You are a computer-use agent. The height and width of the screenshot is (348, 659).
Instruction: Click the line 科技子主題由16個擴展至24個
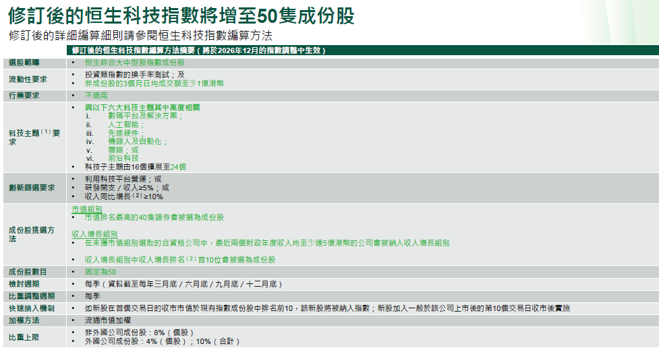(136, 167)
